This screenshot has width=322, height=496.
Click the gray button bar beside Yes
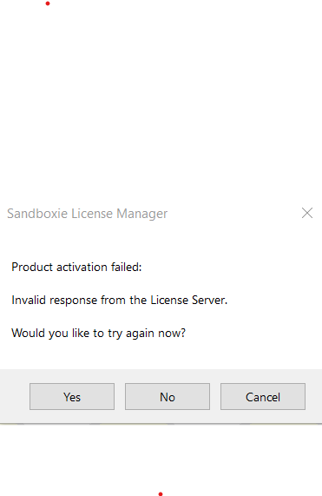tap(15, 396)
